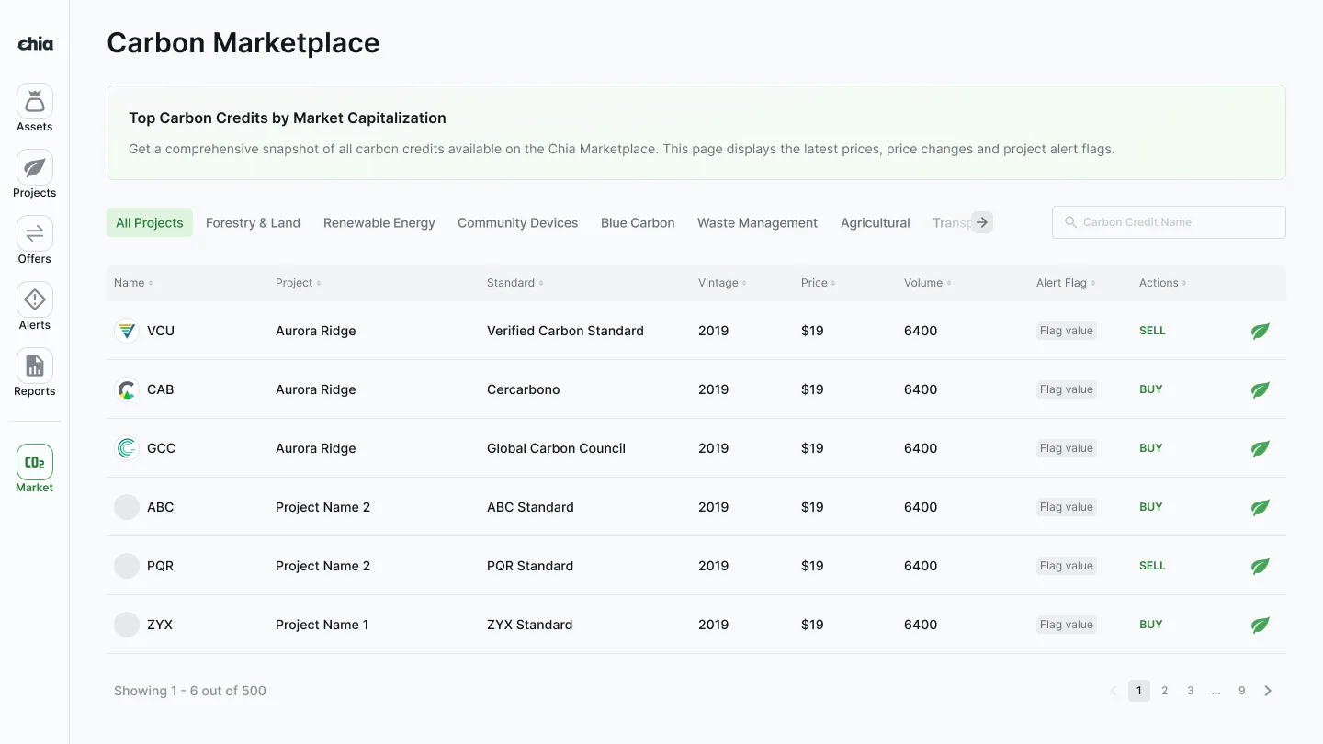Sort table by Name column
The image size is (1323, 744).
(x=133, y=283)
